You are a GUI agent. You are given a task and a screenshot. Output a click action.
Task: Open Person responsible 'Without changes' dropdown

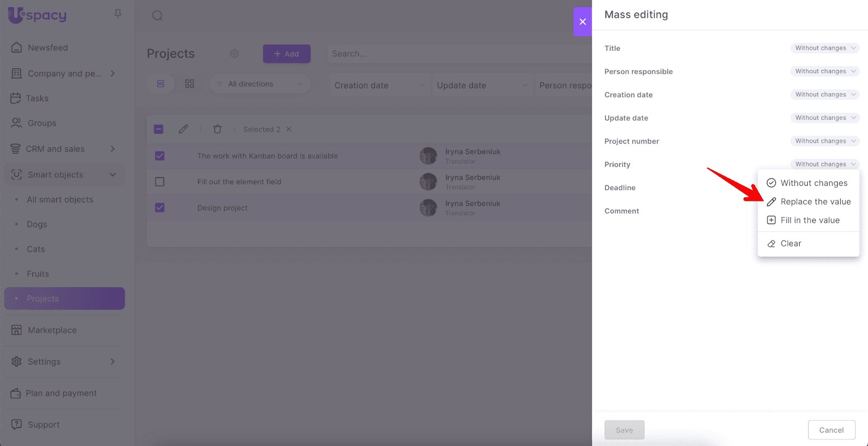825,72
